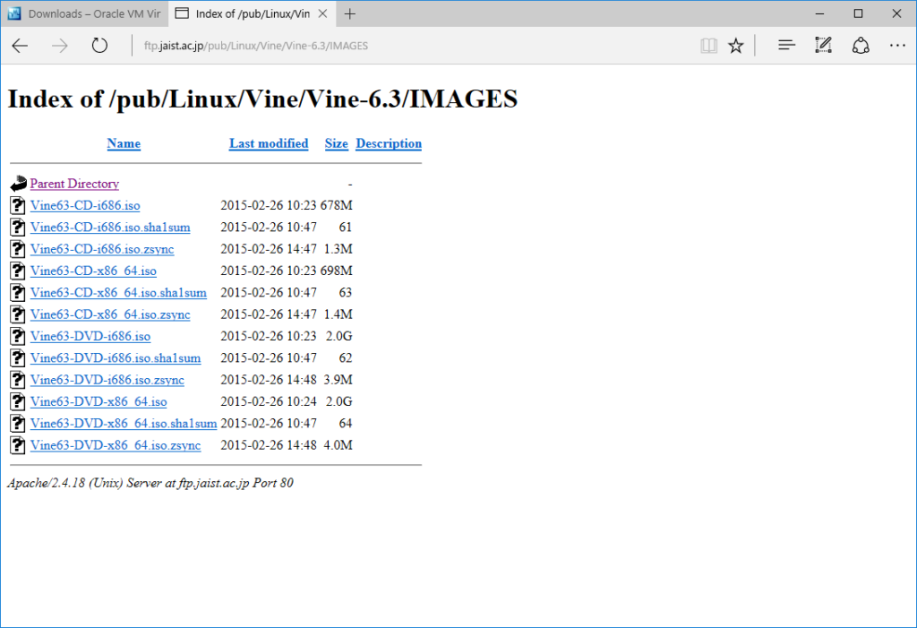Open reading view
This screenshot has width=917, height=628.
708,45
